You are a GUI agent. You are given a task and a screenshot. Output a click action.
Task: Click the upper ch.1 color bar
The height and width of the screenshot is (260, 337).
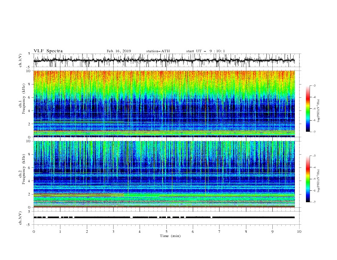308,109
